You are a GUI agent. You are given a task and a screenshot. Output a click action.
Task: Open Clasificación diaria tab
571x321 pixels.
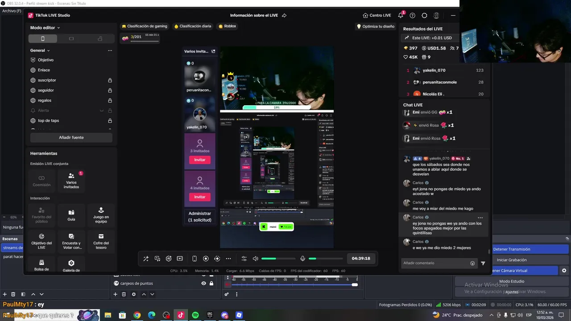click(193, 26)
